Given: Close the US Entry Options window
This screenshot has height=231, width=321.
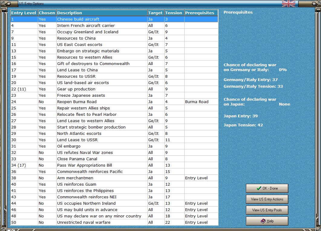Looking at the screenshot, I should pos(314,4).
